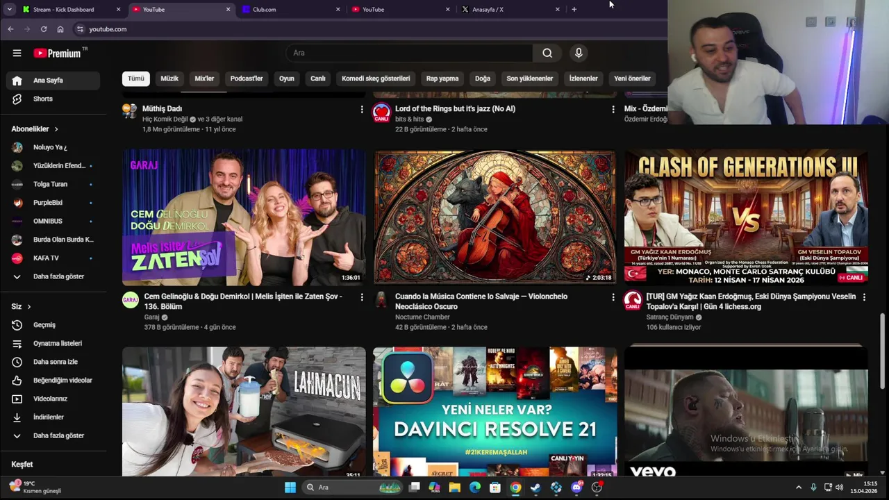Select İzlenenler filter chip
Image resolution: width=889 pixels, height=500 pixels.
(x=583, y=78)
